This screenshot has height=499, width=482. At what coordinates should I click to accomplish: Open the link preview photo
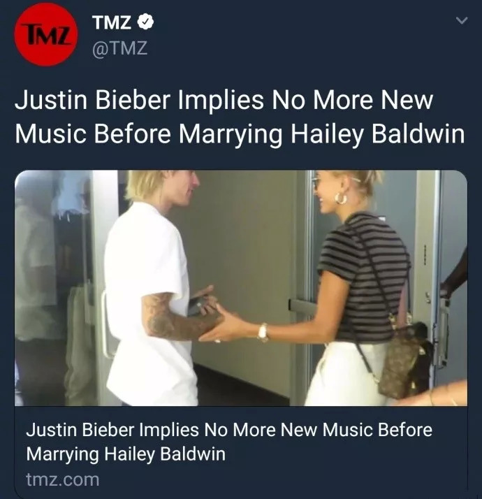coord(241,288)
